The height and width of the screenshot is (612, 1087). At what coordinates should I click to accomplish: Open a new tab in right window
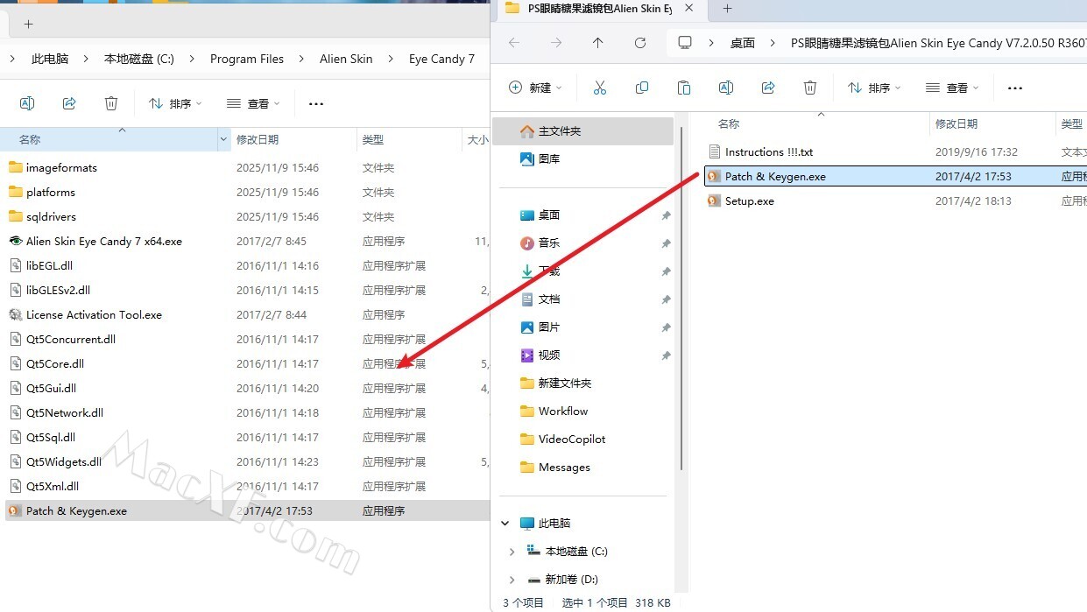pyautogui.click(x=727, y=9)
